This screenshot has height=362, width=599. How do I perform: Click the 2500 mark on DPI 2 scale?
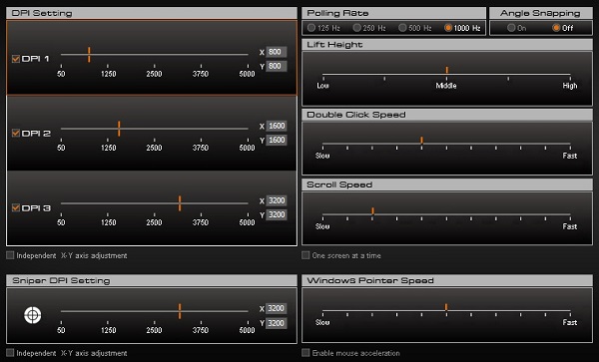pyautogui.click(x=154, y=148)
